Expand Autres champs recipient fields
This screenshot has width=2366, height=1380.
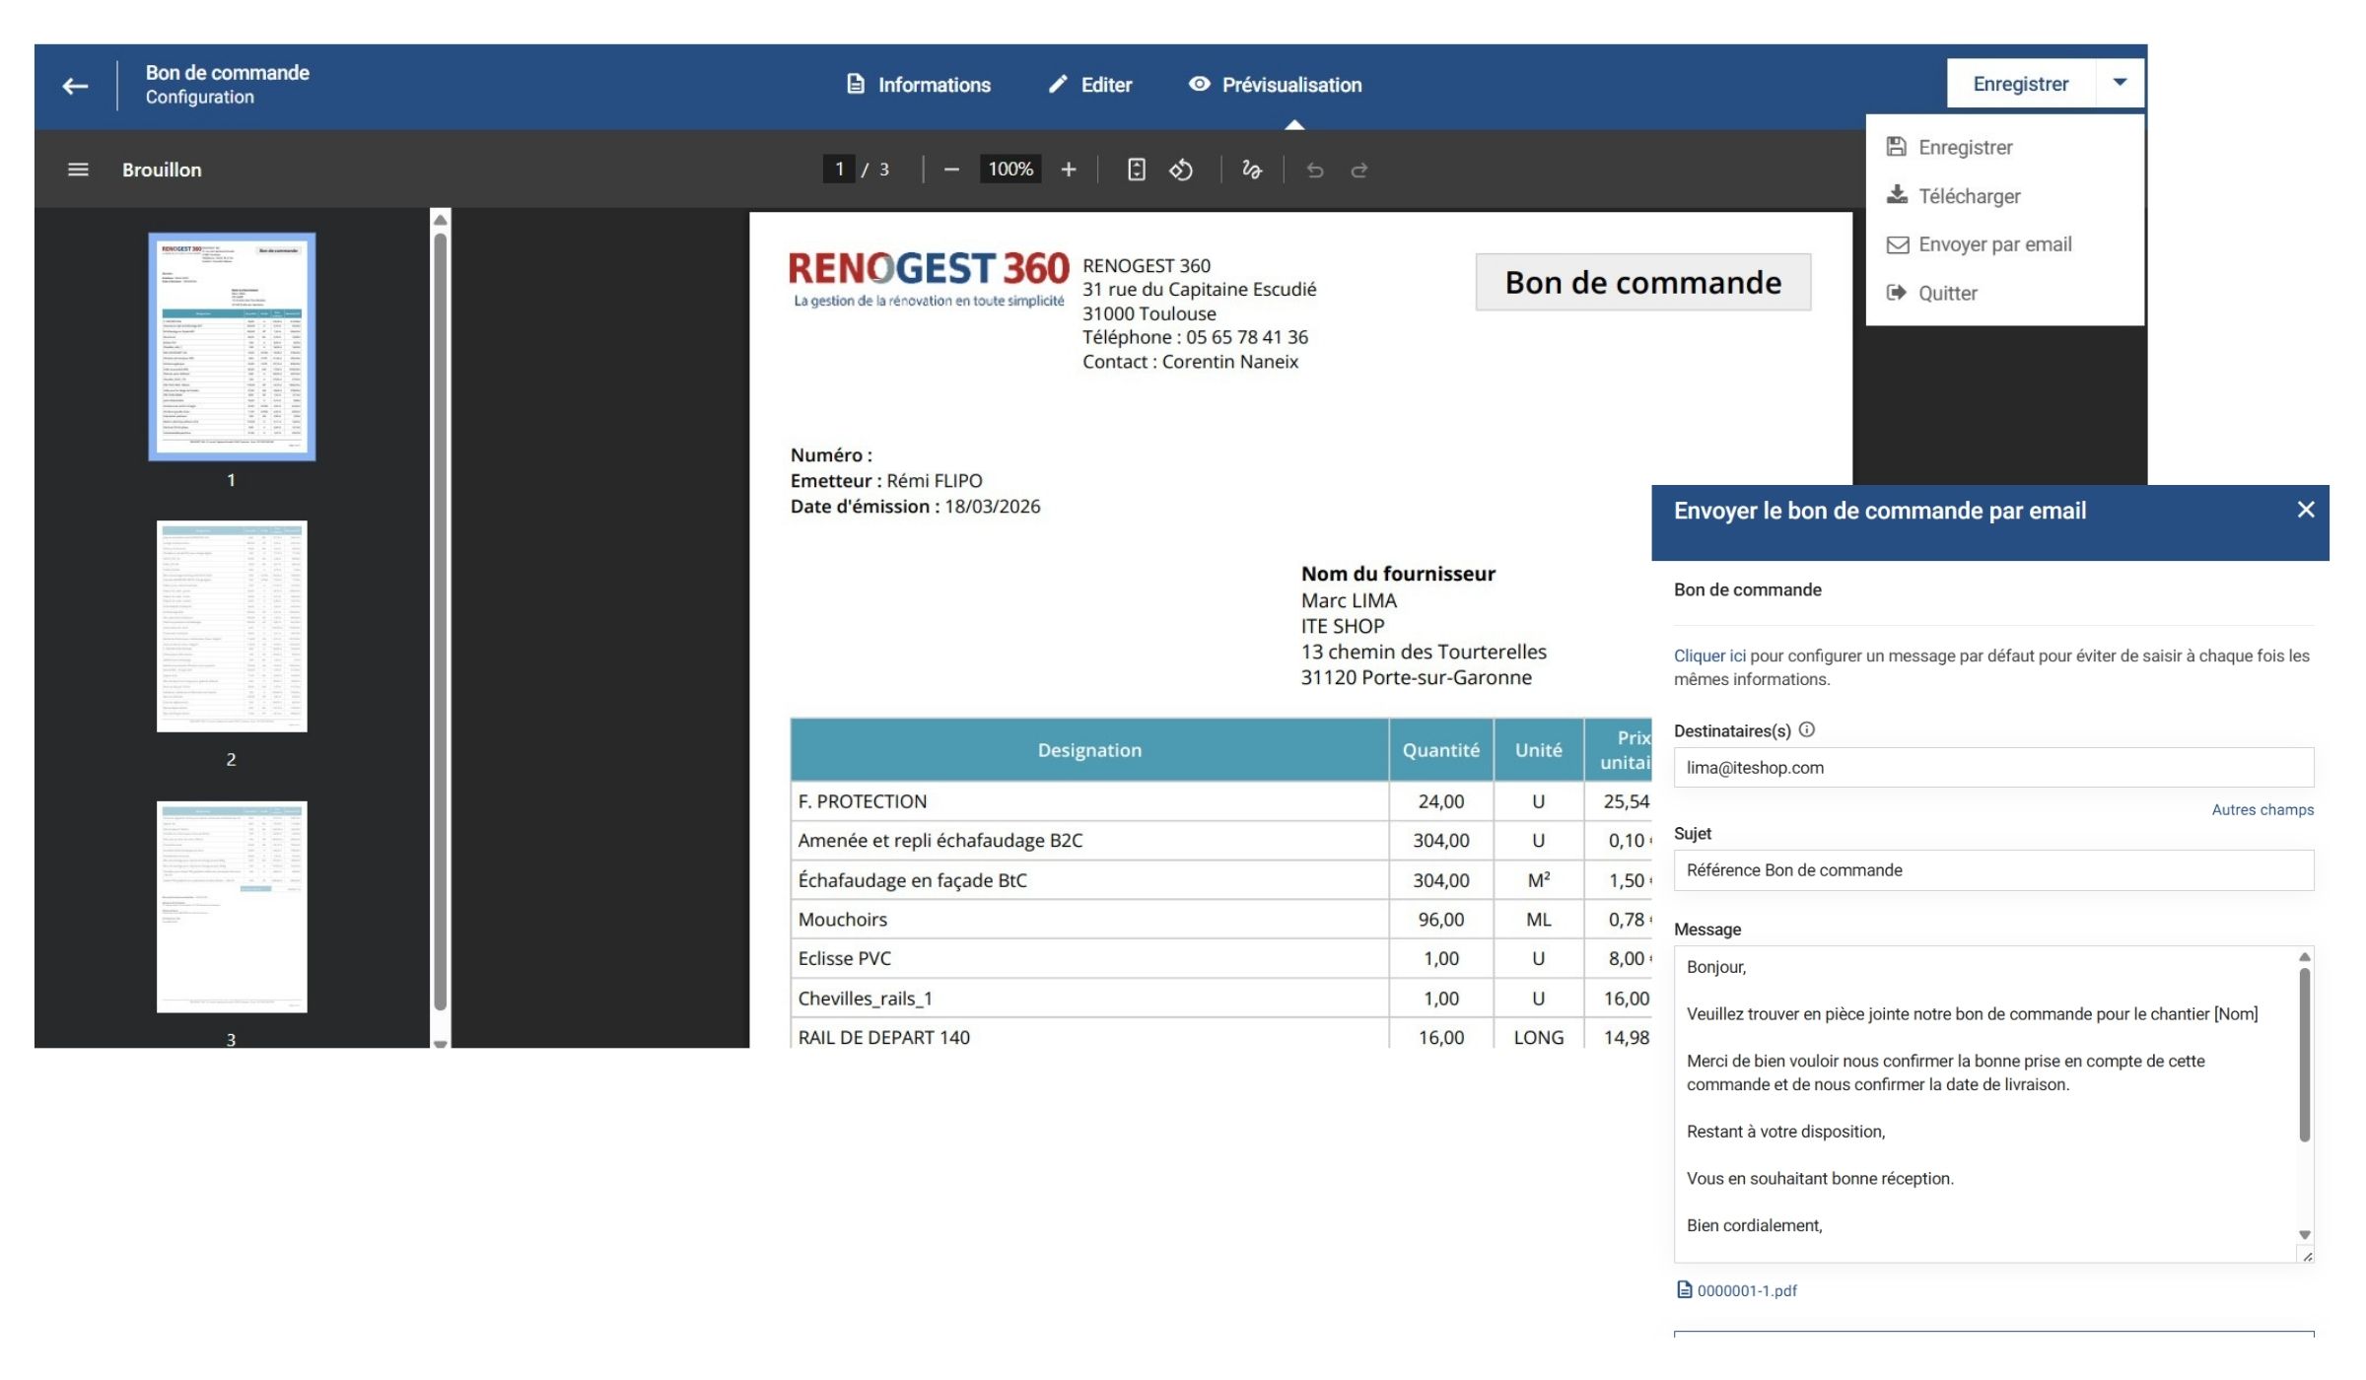pos(2262,809)
